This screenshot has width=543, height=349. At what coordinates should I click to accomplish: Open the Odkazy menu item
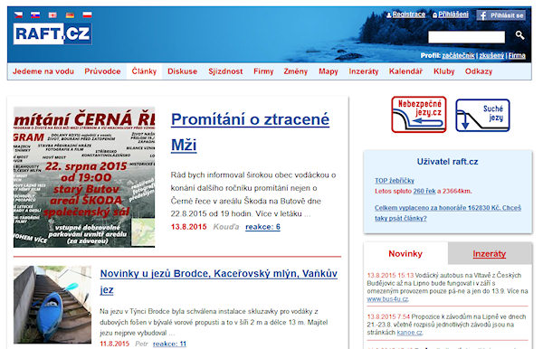[479, 71]
